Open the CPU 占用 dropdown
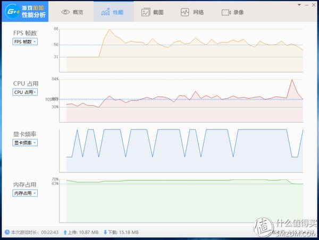The image size is (319, 240). [25, 92]
